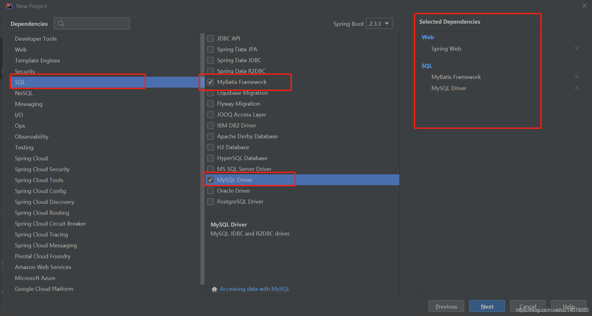592x316 pixels.
Task: Click the home icon beside MySQL guide link
Action: point(214,289)
